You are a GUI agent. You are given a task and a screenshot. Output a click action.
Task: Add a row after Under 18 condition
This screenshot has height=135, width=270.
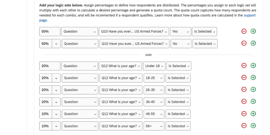(x=253, y=65)
